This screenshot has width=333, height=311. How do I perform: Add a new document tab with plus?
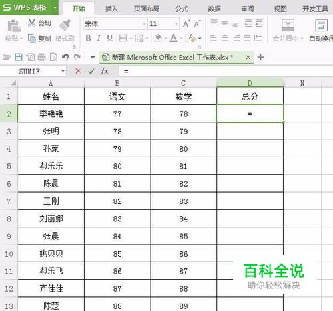260,57
